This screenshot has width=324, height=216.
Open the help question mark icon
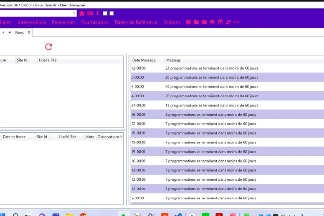(188, 22)
